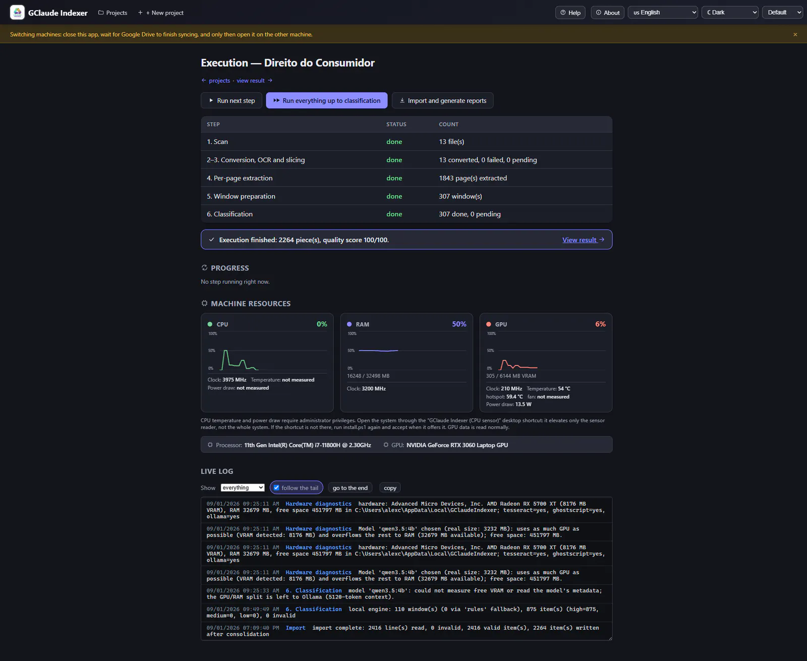Click the 13 file(s) count
The image size is (807, 661).
click(451, 142)
